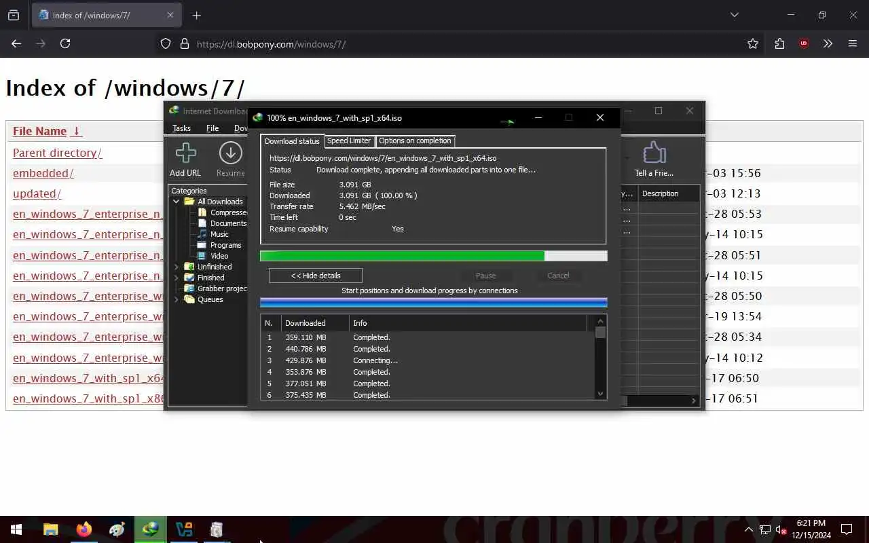Open the list all tabs dropdown in Firefox
Image resolution: width=869 pixels, height=543 pixels.
coord(734,15)
